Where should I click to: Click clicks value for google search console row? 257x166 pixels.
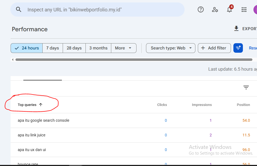coord(166,120)
